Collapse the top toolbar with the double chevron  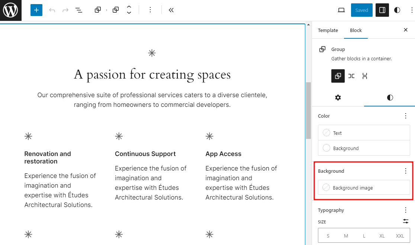click(x=171, y=10)
